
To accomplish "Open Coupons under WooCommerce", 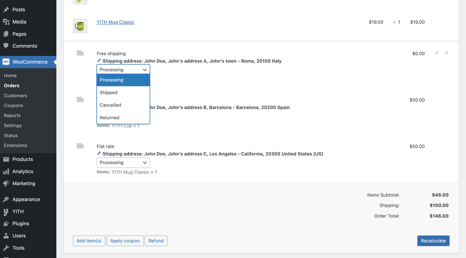I will (13, 106).
